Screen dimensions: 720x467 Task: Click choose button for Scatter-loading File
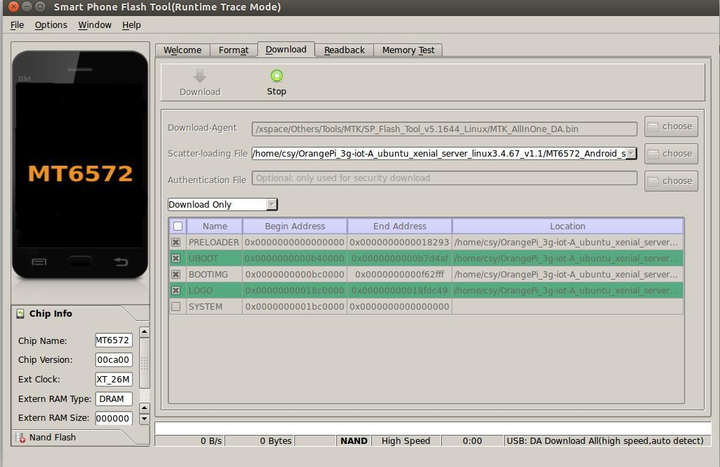(x=671, y=154)
